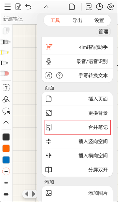
Task: Click the 管理 button
Action: point(103,32)
